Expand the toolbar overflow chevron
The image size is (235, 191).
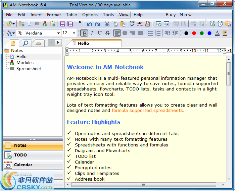80,22
